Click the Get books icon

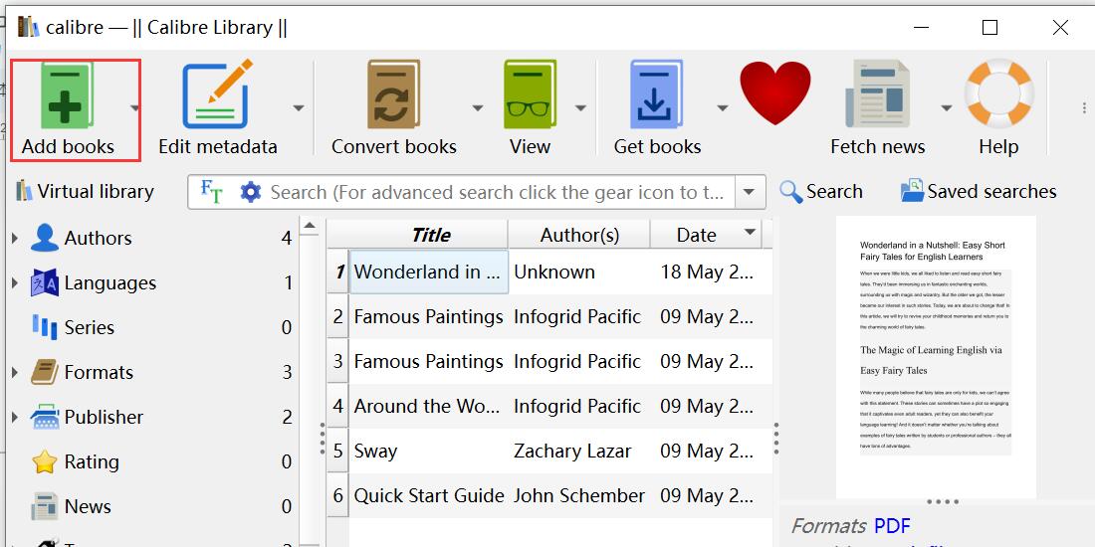click(657, 95)
